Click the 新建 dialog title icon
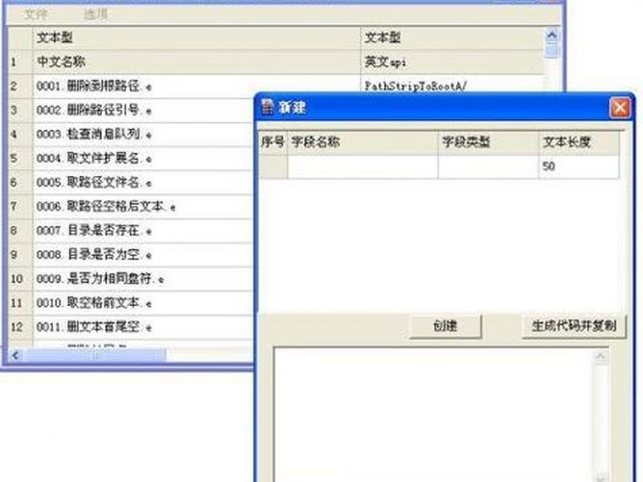 point(267,107)
